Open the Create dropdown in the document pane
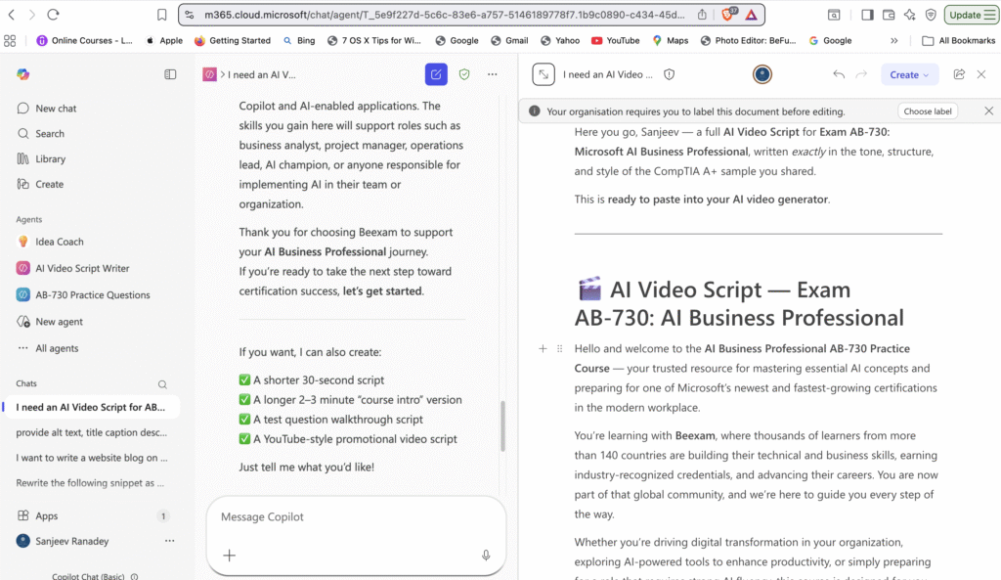The width and height of the screenshot is (1001, 580). (x=909, y=73)
